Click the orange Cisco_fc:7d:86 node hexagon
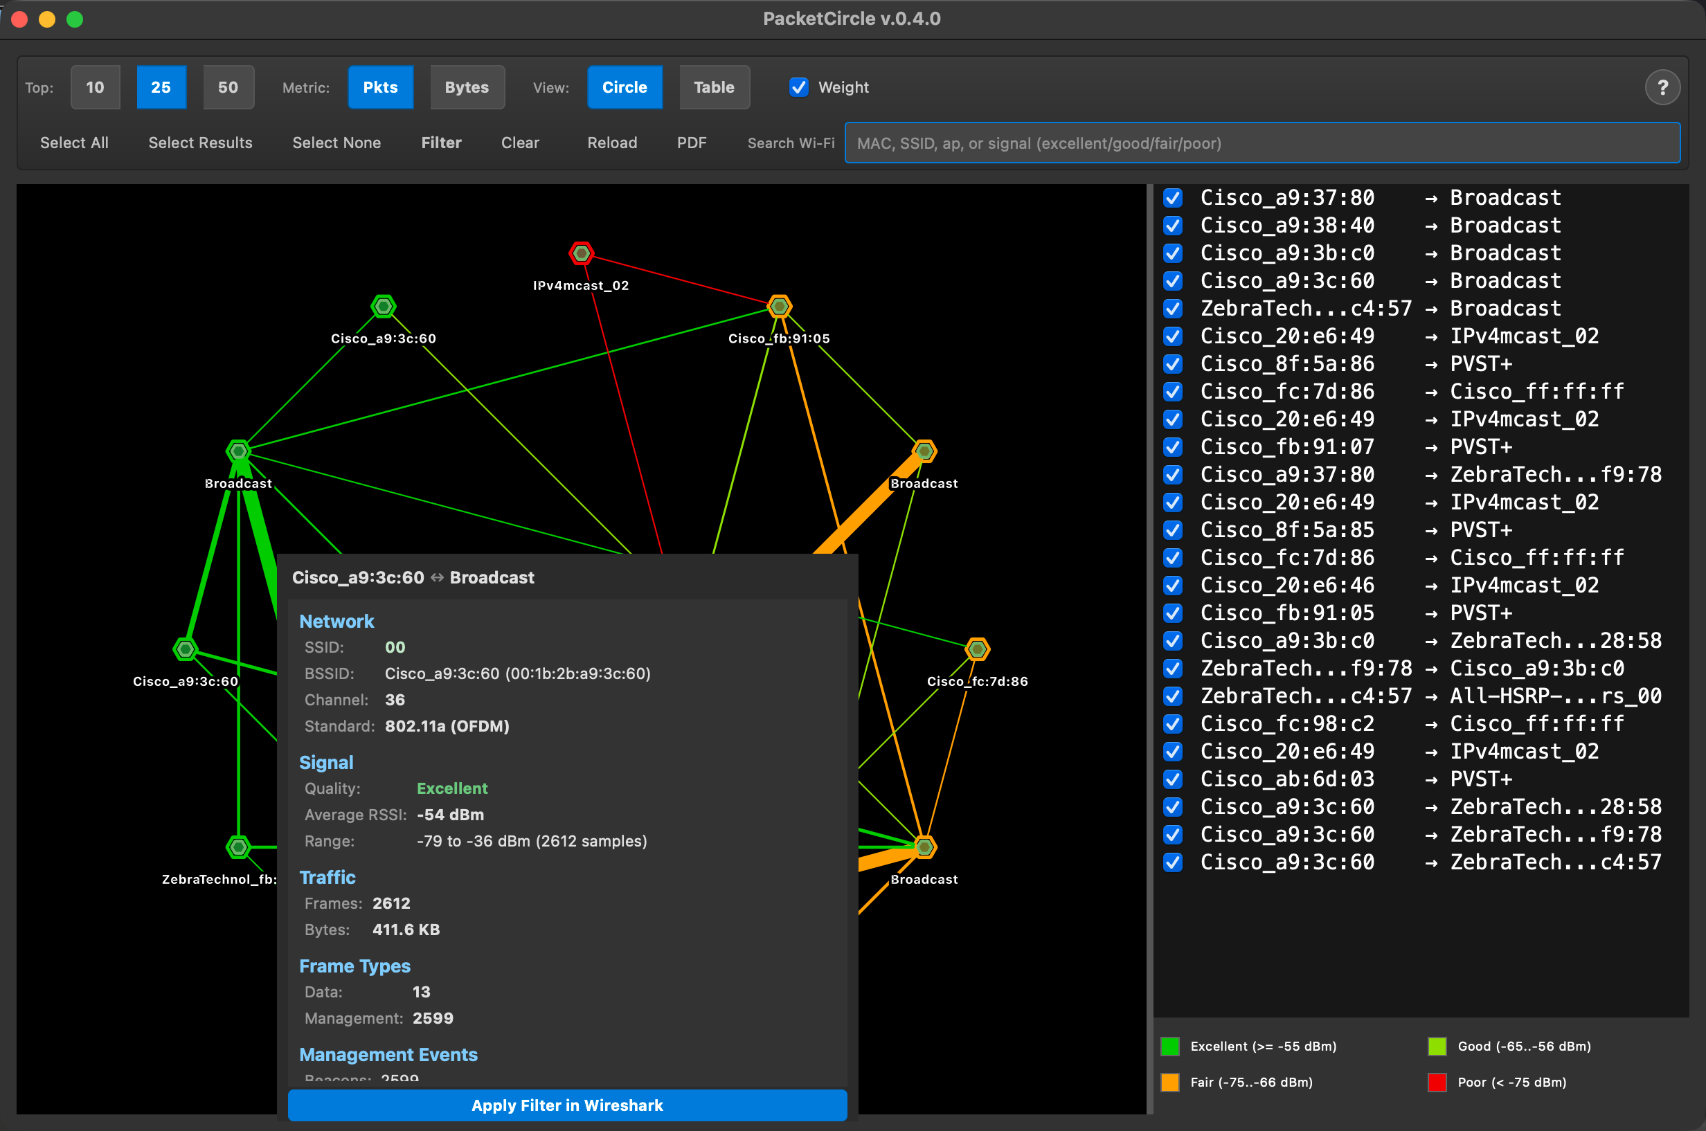1706x1131 pixels. tap(978, 649)
